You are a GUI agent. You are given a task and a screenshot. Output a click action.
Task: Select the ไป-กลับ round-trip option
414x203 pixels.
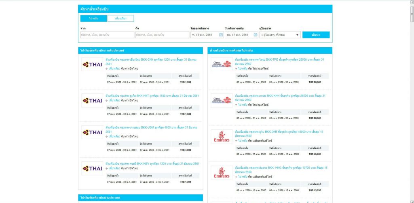93,19
